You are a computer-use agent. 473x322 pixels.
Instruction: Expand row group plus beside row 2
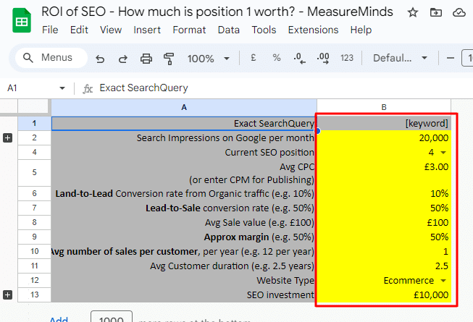point(7,138)
